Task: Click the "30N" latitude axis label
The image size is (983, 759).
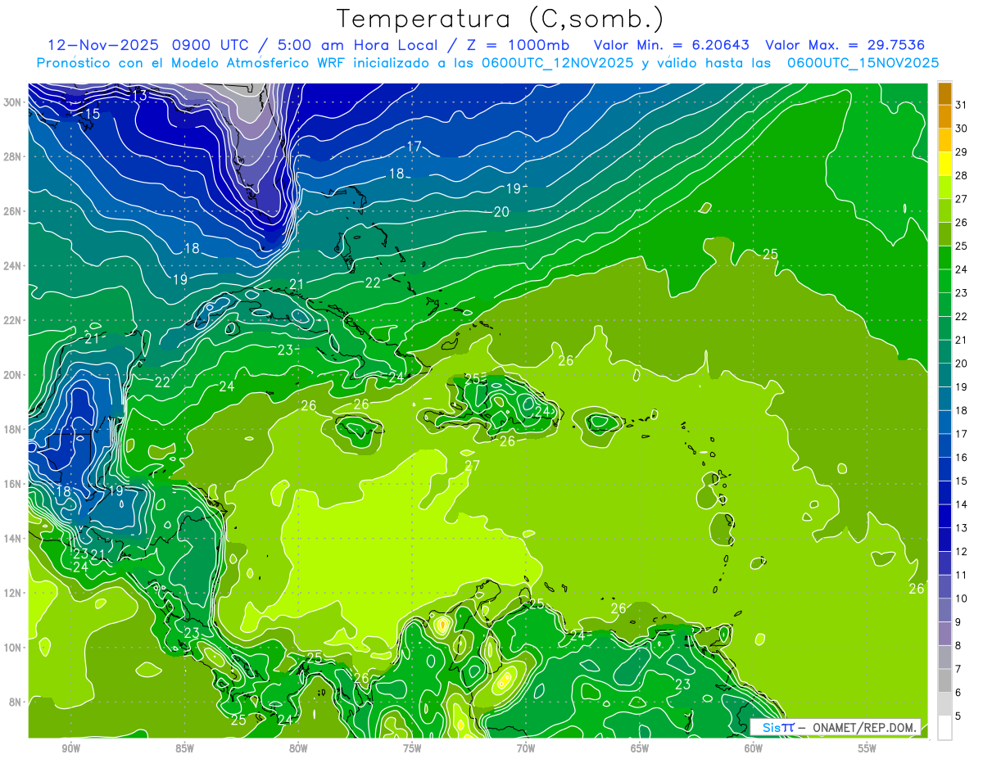Action: tap(11, 102)
